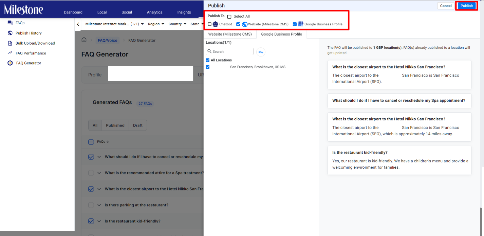Viewport: 484px width, 236px height.
Task: Expand the parking at restaurant FAQ row
Action: pos(99,205)
